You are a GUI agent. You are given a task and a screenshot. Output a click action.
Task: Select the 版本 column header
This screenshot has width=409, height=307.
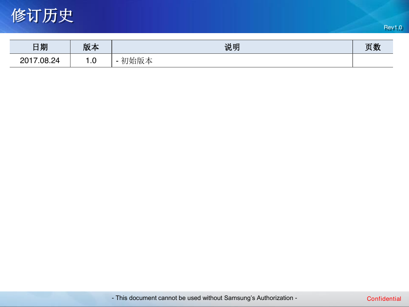91,47
